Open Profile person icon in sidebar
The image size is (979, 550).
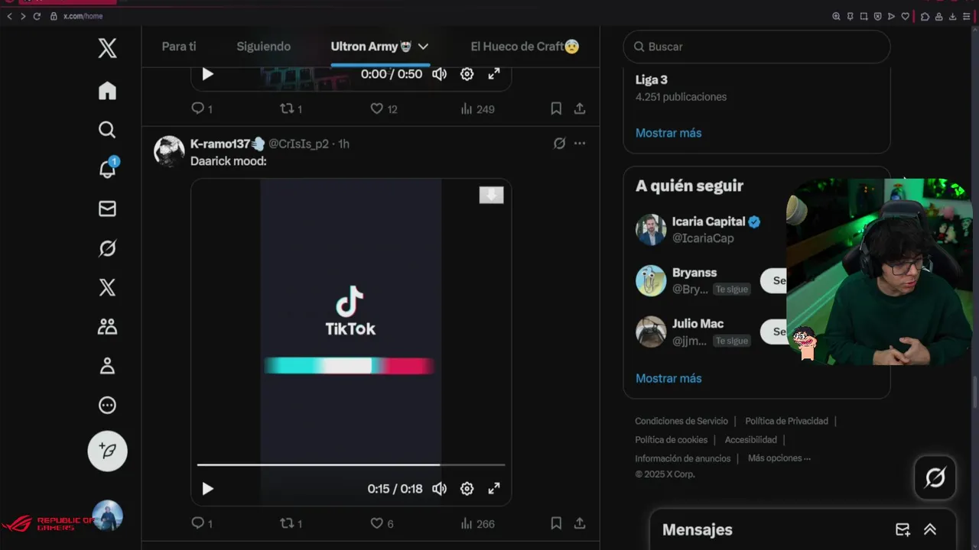point(107,366)
